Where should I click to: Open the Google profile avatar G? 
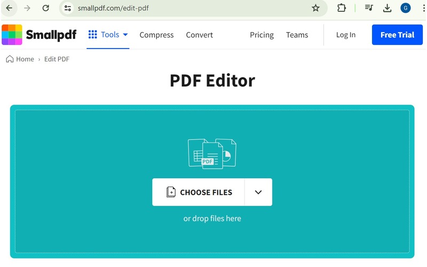point(405,8)
